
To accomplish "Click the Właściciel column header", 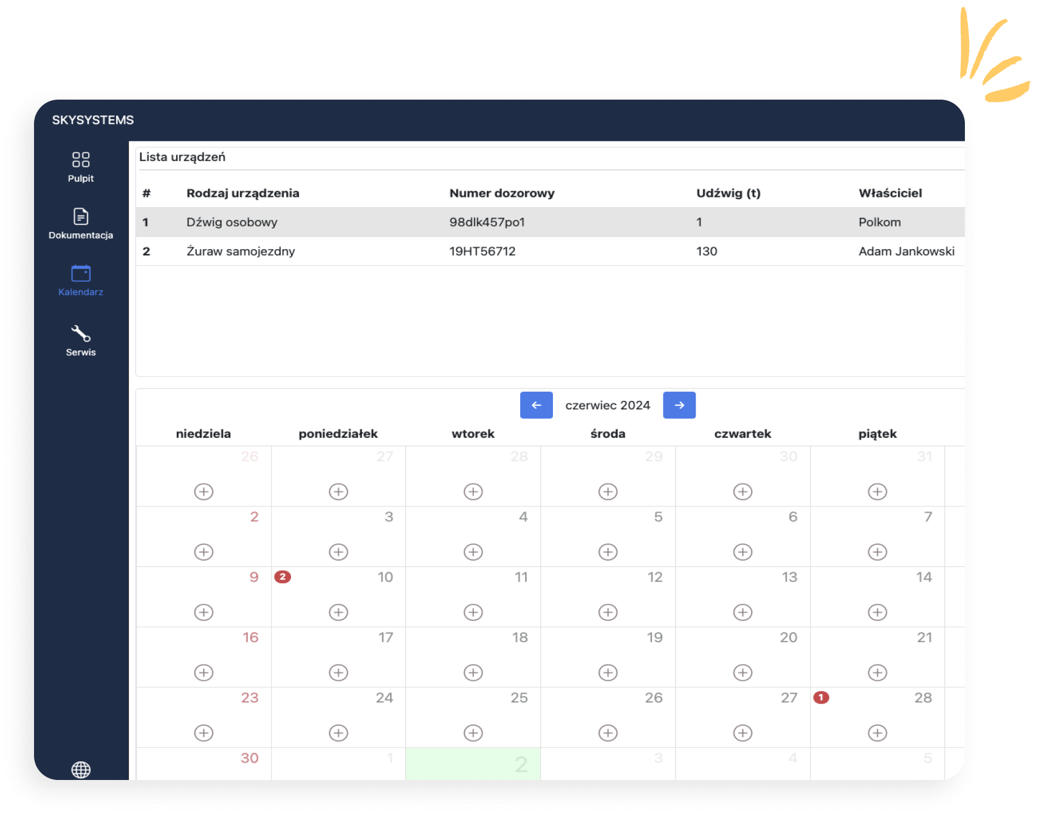I will [x=890, y=193].
